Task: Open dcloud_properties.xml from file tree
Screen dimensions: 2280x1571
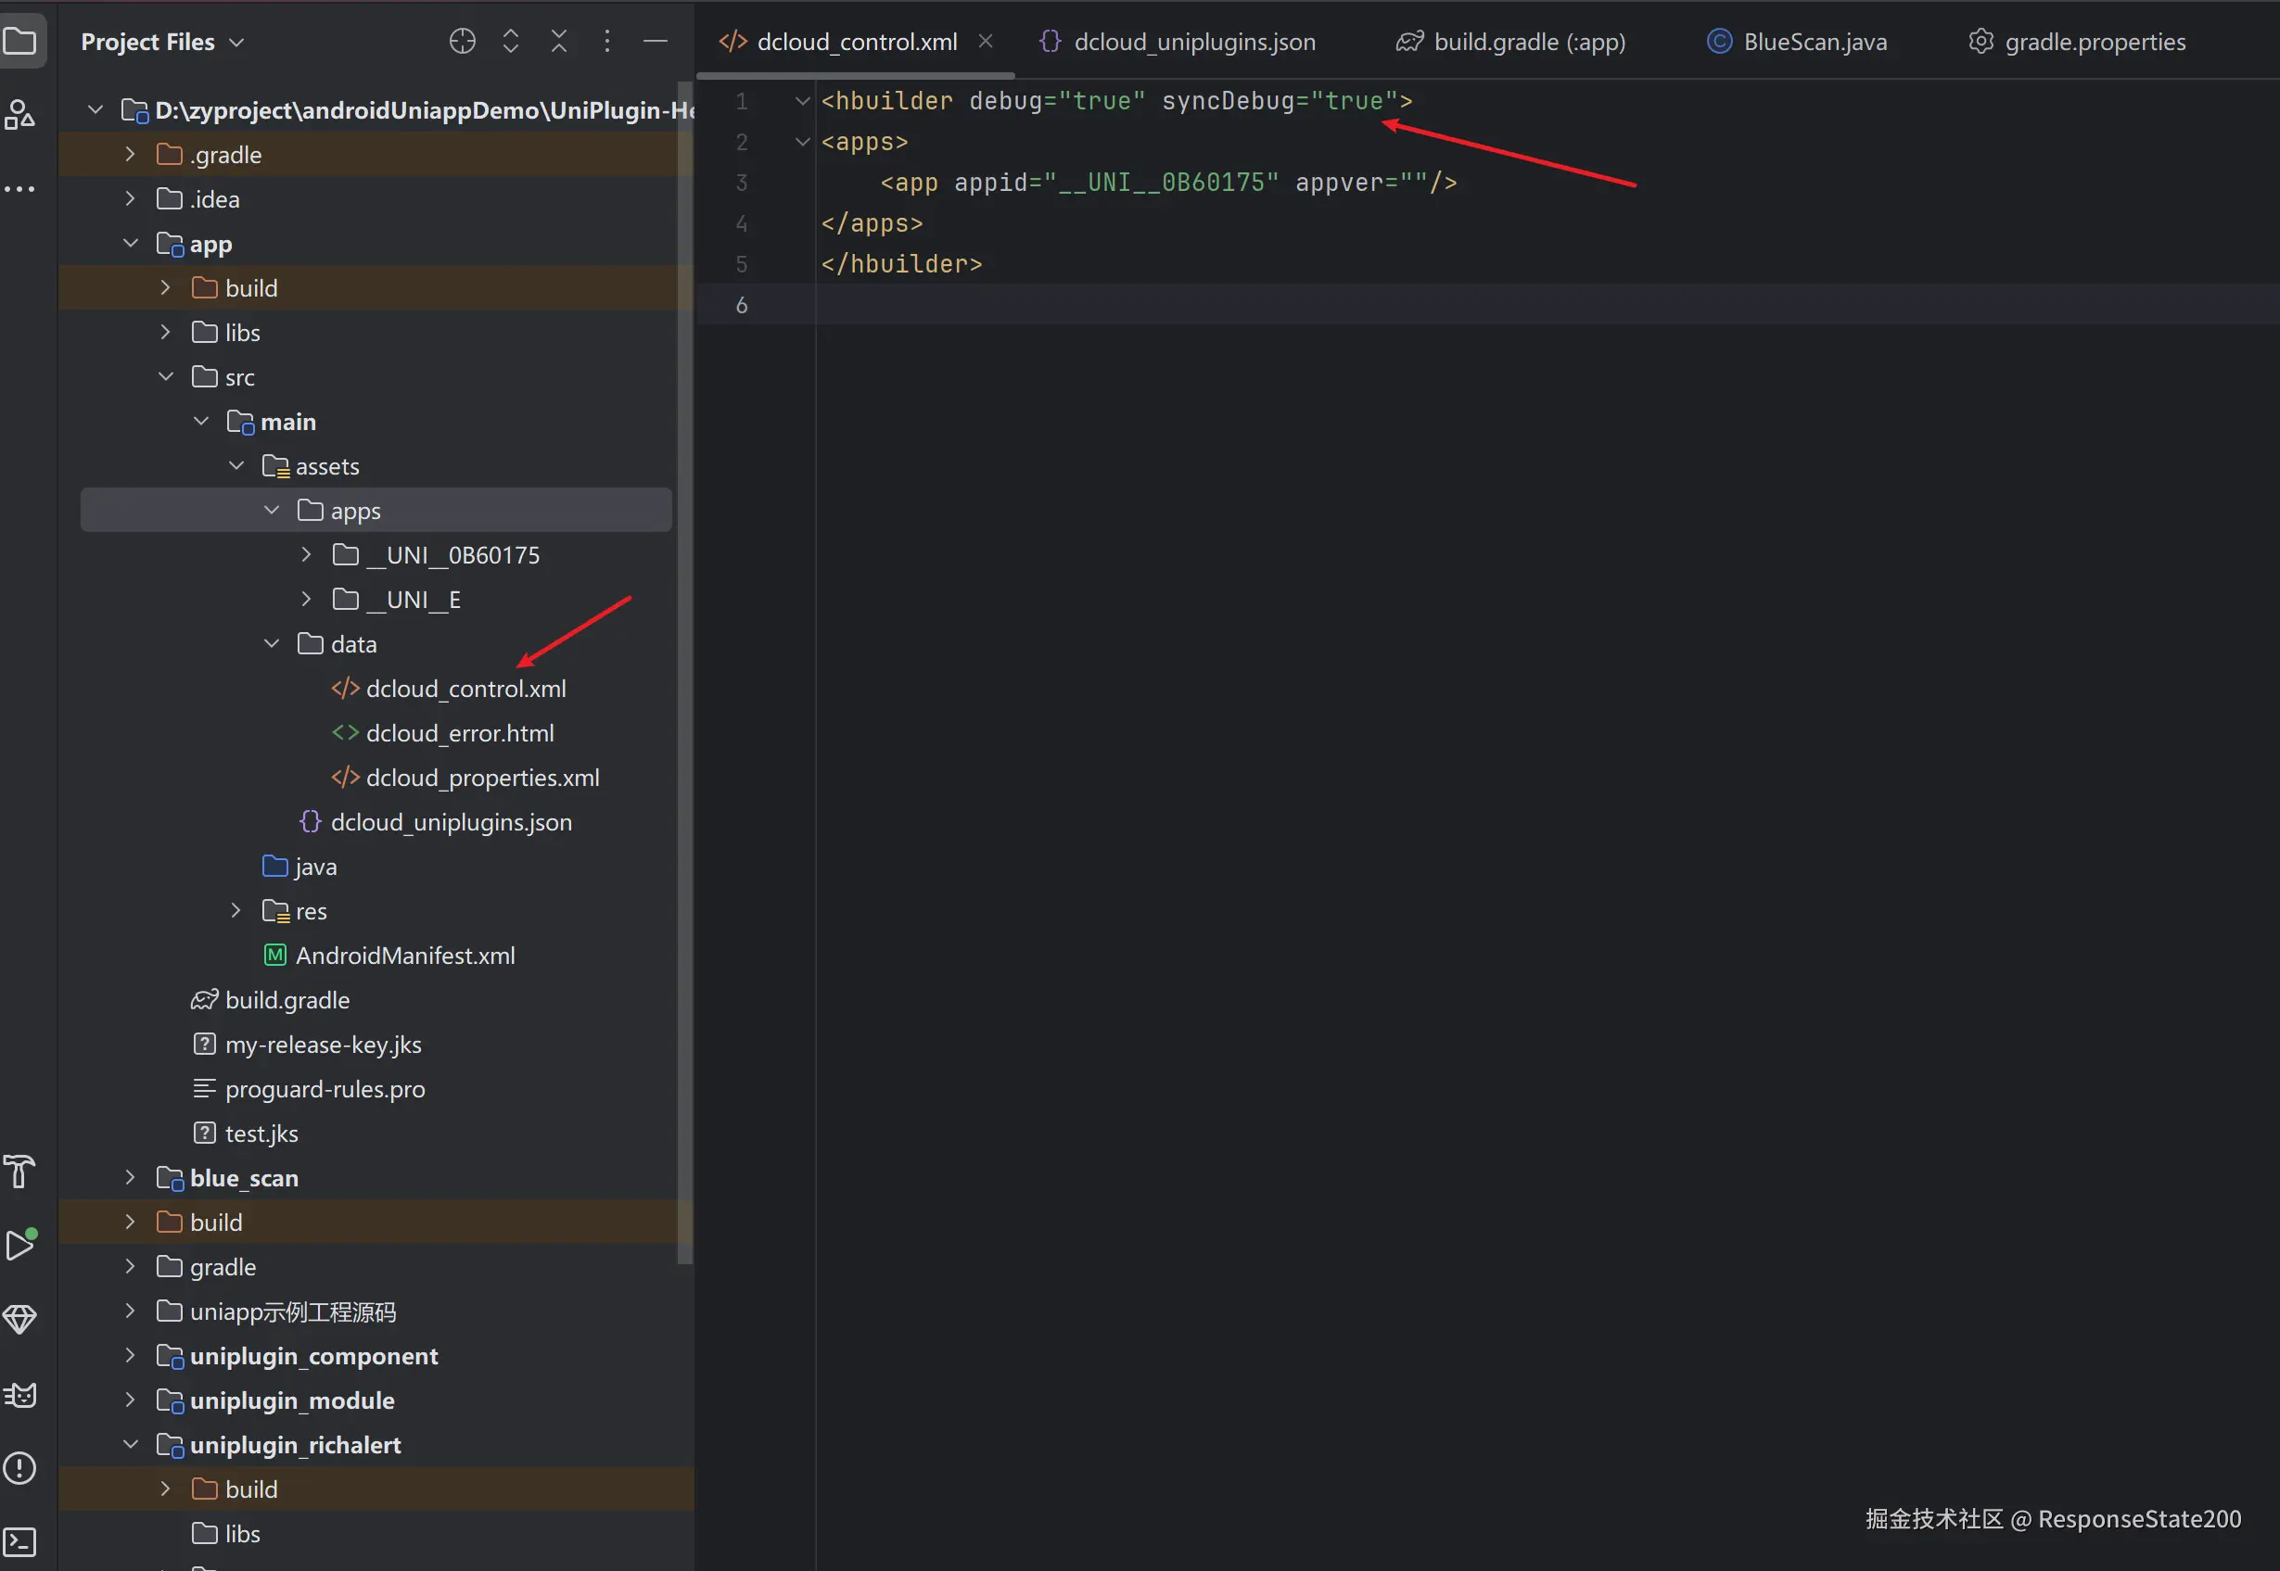Action: click(481, 778)
